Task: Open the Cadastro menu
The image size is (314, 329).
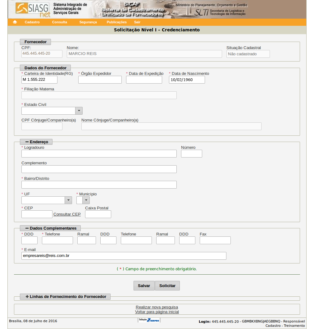Action: click(x=32, y=22)
